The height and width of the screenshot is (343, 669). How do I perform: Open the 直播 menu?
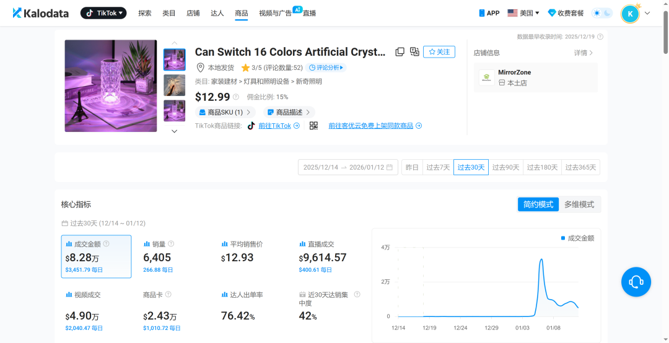tap(309, 13)
